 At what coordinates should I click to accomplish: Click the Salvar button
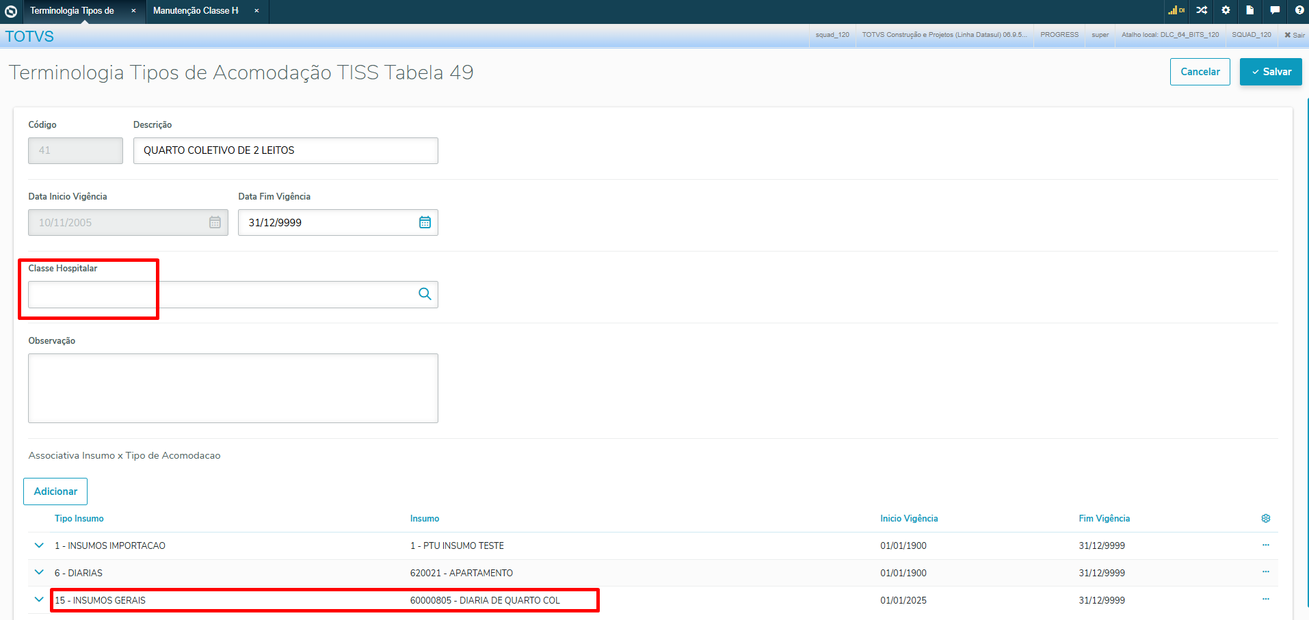1271,72
